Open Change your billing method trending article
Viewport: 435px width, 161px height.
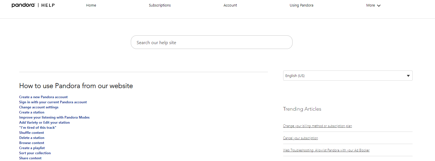click(317, 126)
